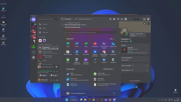Open Discord inbox icon

coord(145,19)
